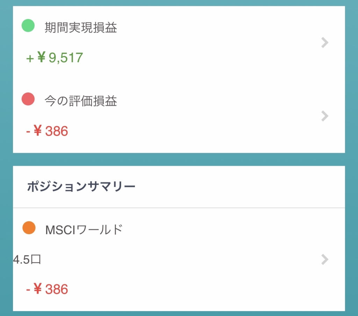This screenshot has height=316, width=358.
Task: Select the 期間実現損益 label
Action: click(x=81, y=28)
